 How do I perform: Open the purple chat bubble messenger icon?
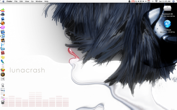pos(3,28)
